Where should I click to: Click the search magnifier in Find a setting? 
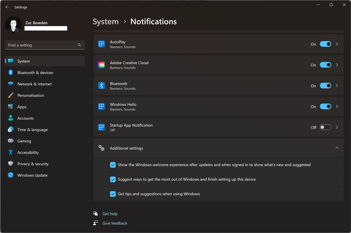coord(79,45)
